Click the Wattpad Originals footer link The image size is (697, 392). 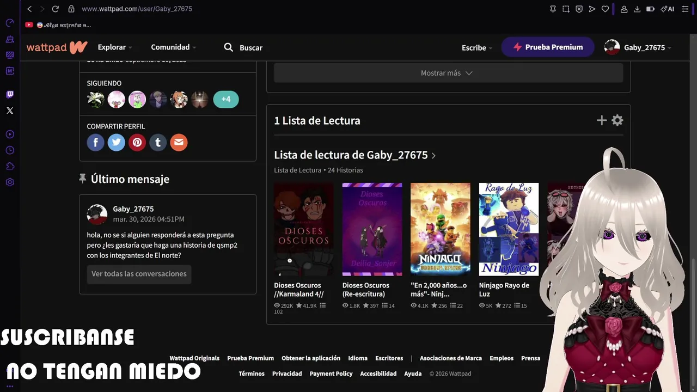(194, 358)
